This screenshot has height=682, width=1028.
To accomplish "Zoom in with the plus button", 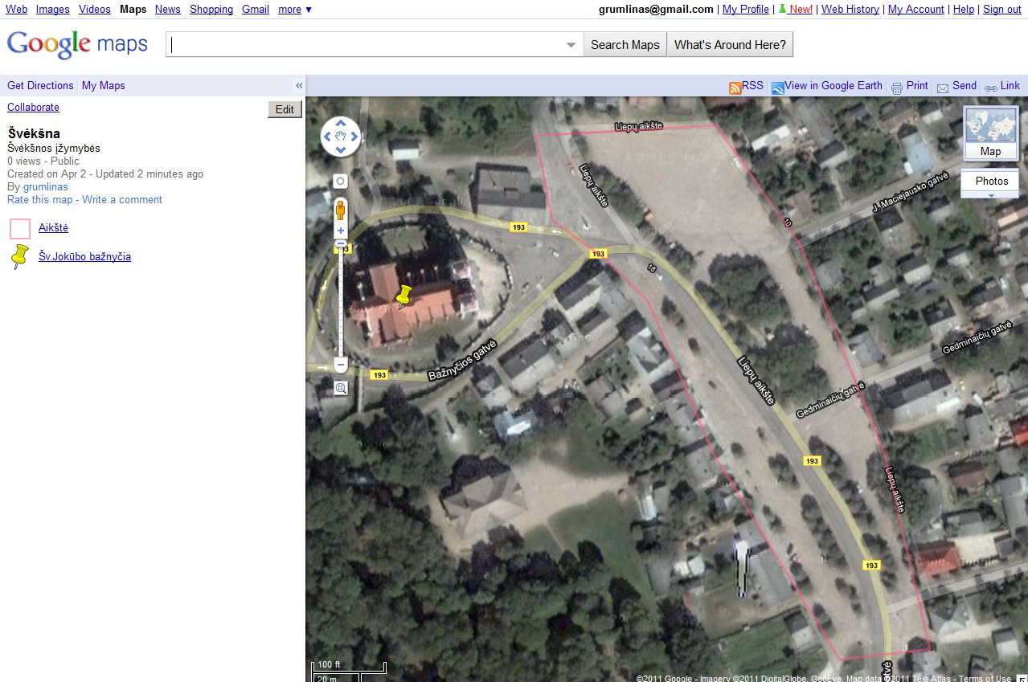I will coord(340,231).
